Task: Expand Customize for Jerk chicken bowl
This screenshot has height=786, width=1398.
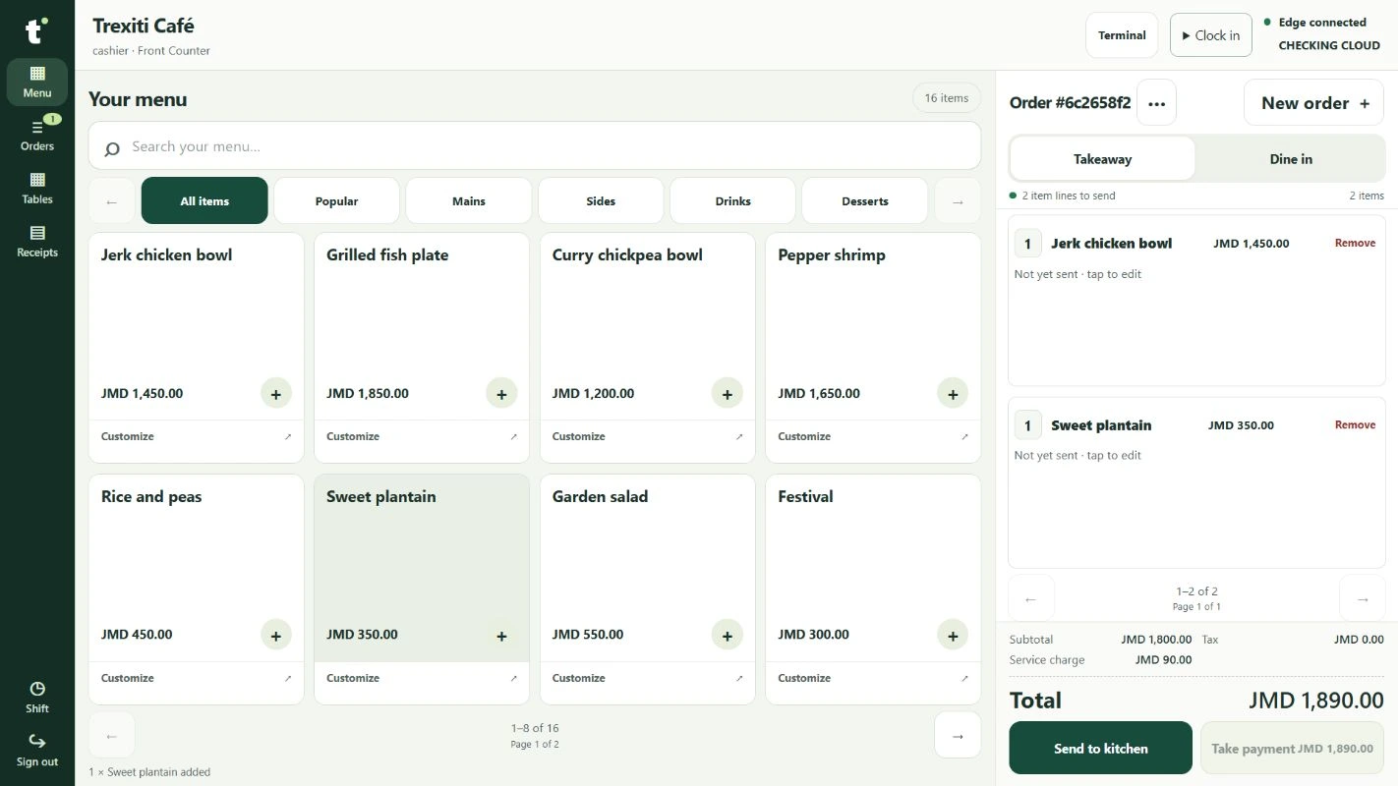Action: (x=197, y=436)
